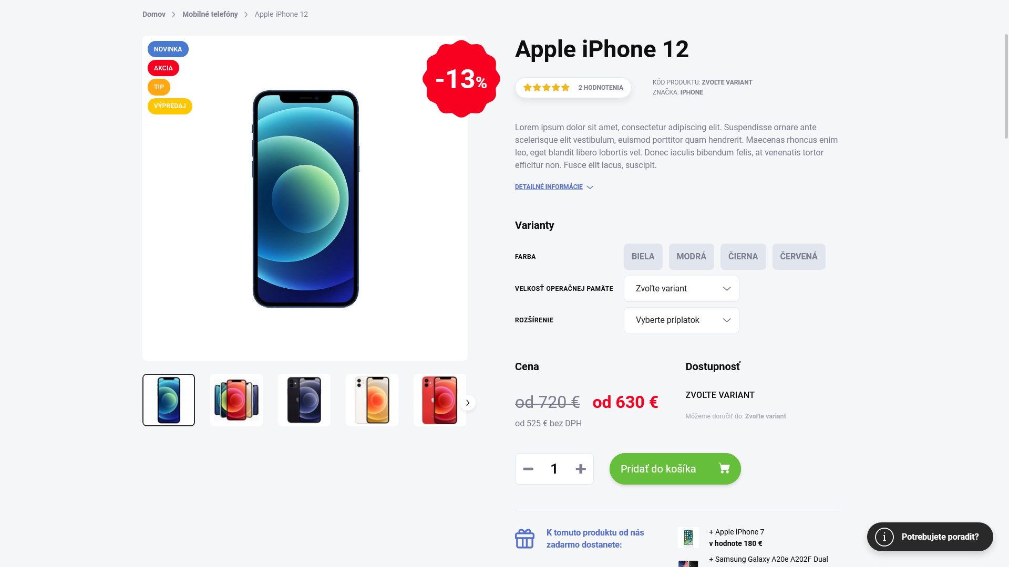Select the MODRÁ color variant
Screen dimensions: 1009x567
(691, 257)
